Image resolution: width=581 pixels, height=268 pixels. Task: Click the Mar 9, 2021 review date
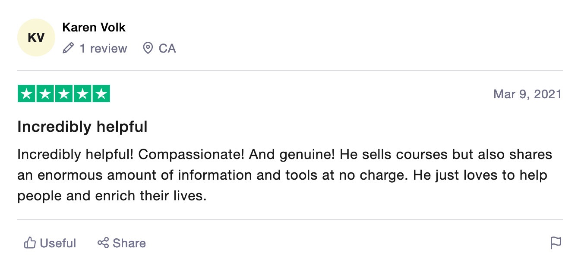tap(527, 94)
